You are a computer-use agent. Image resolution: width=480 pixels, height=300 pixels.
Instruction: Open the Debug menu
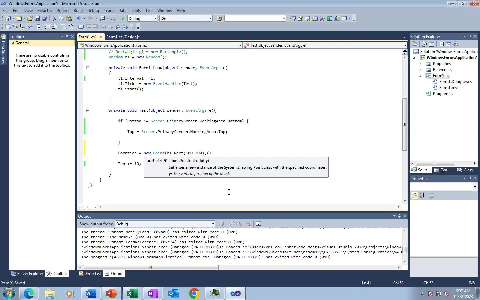tap(93, 11)
